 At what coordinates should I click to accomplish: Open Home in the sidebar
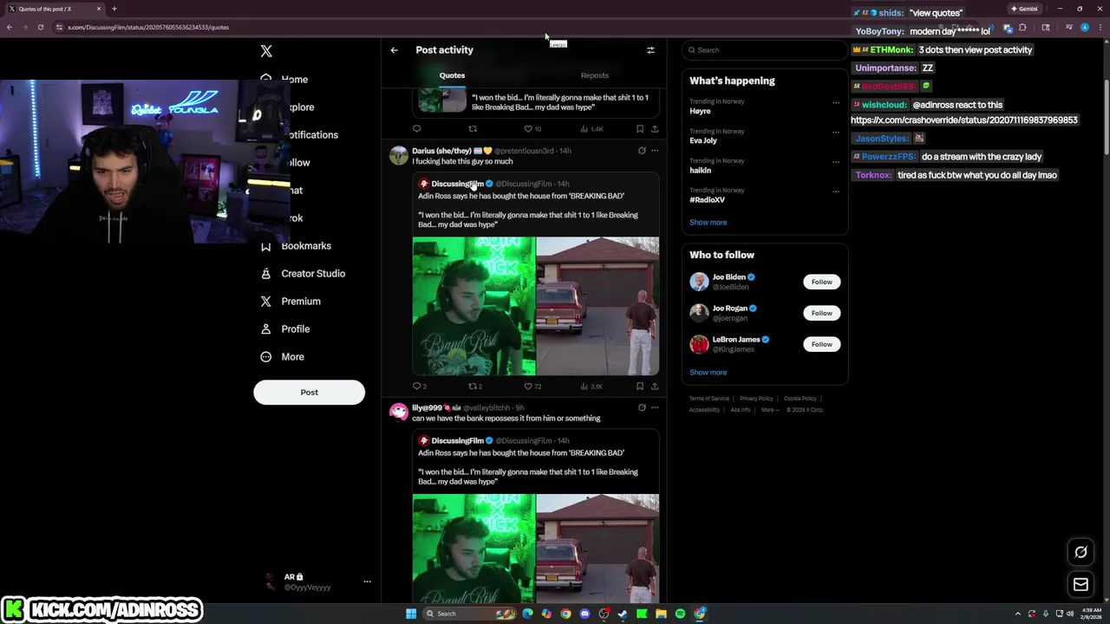click(x=284, y=80)
